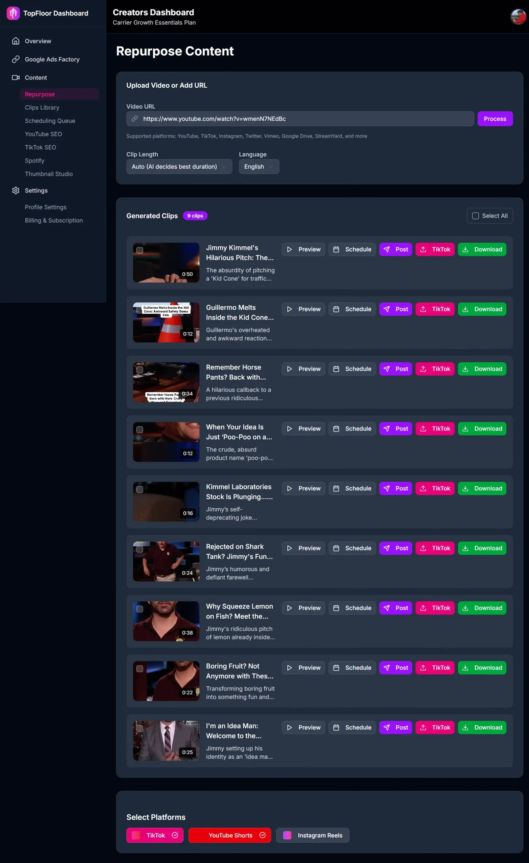The image size is (529, 863).
Task: Click the Settings gear icon
Action: coord(16,190)
